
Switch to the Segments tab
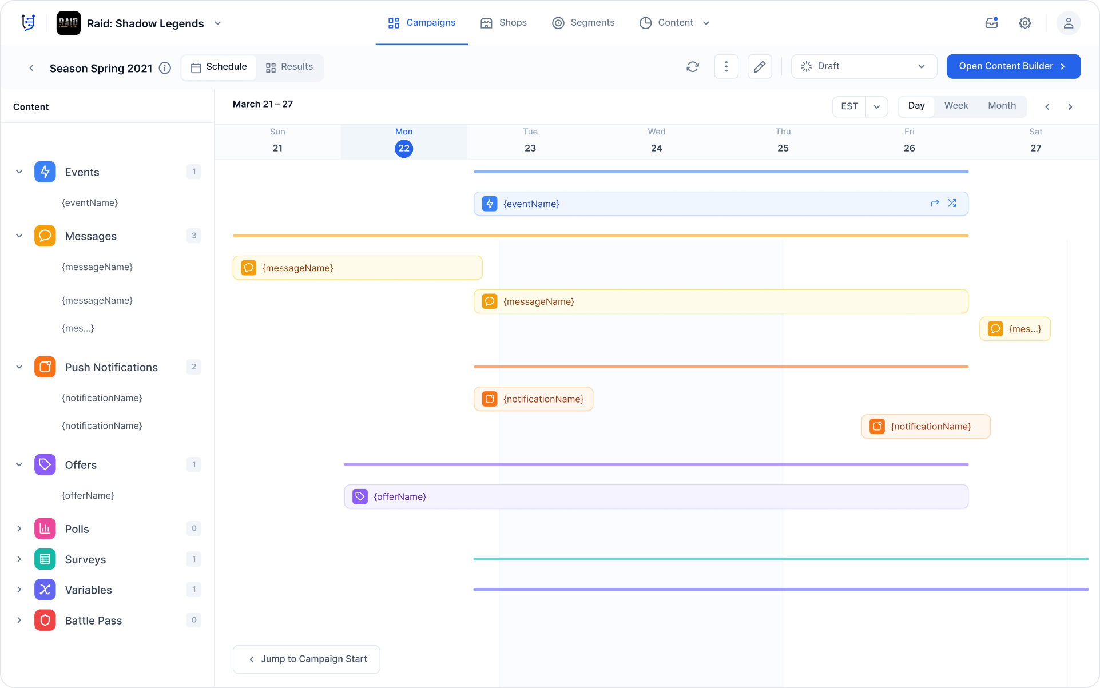point(583,23)
